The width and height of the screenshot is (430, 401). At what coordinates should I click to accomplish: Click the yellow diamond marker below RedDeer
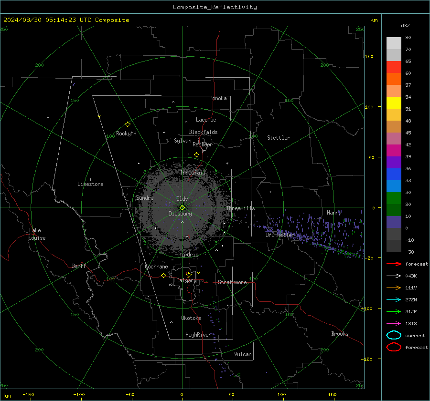tap(196, 155)
